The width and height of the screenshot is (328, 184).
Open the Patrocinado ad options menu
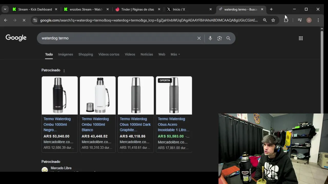64,71
